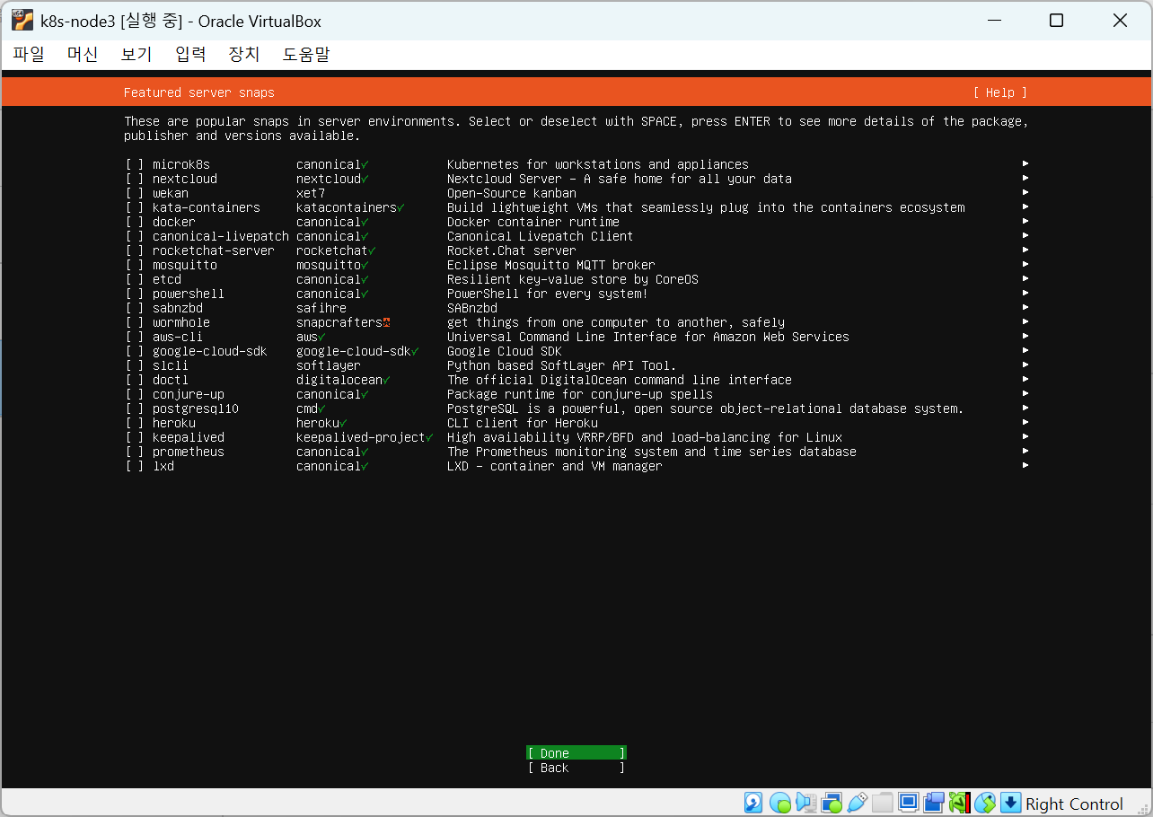Viewport: 1153px width, 817px height.
Task: Check the lxd snap checkbox
Action: tap(135, 466)
